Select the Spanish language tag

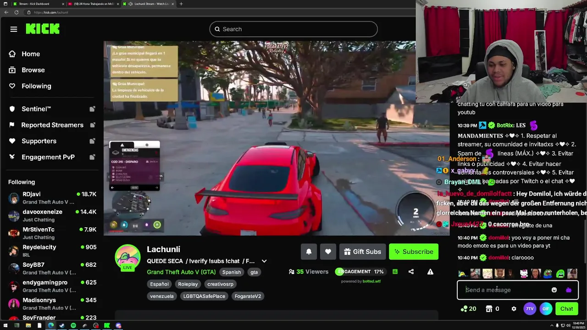click(x=232, y=272)
